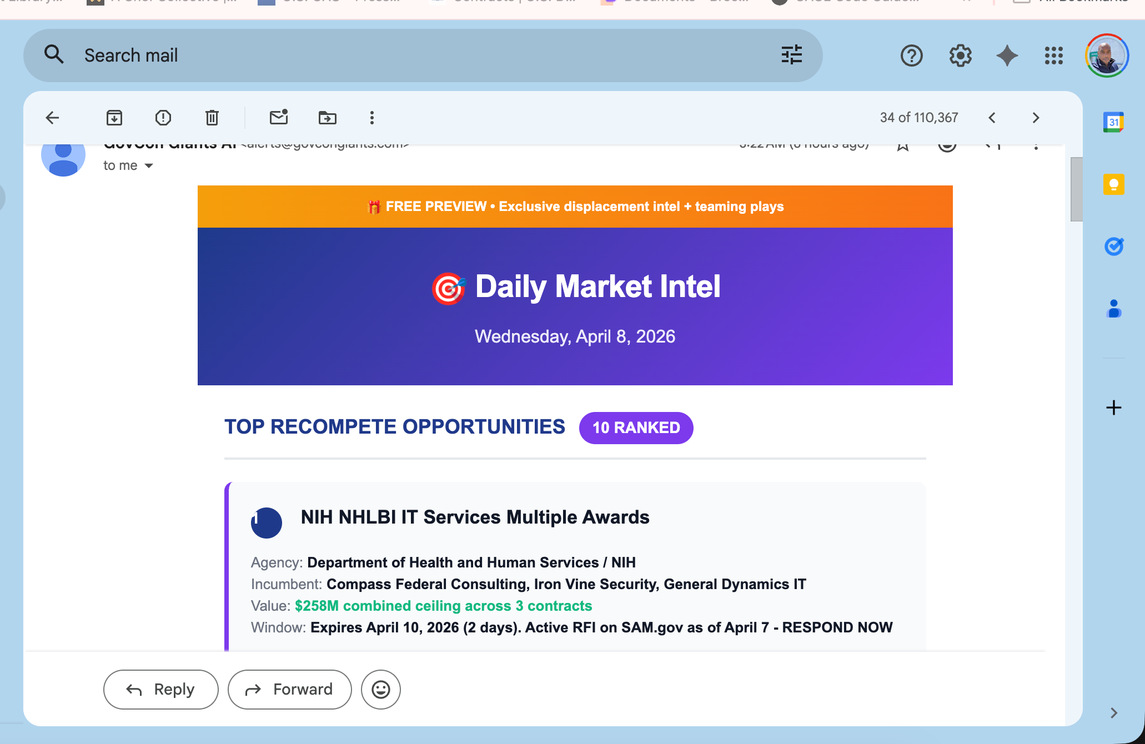Viewport: 1145px width, 744px height.
Task: Delete this email with trash icon
Action: 212,118
